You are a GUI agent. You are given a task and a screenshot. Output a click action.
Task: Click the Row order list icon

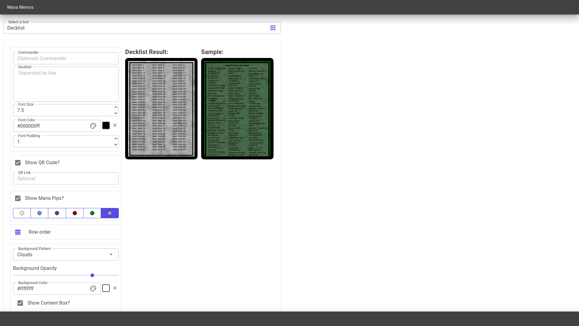point(18,232)
